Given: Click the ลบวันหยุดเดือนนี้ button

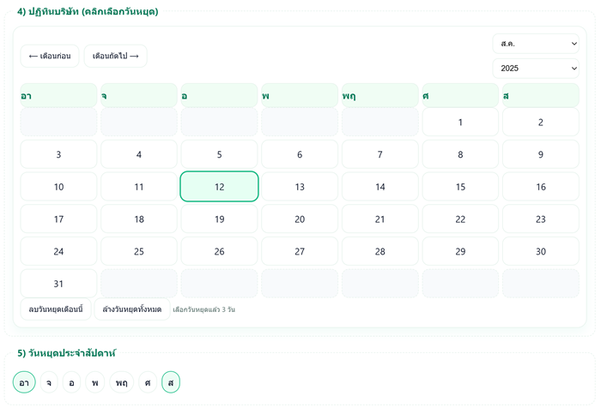Looking at the screenshot, I should [56, 309].
